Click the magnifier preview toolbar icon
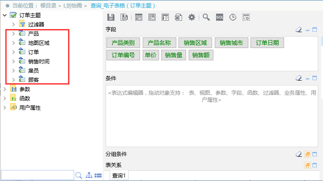The width and height of the screenshot is (323, 181). click(x=206, y=17)
